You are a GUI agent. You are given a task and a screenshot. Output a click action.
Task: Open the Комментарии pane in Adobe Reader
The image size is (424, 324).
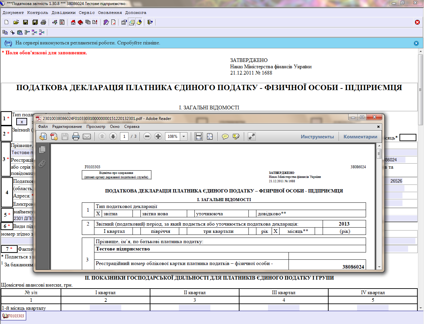pos(360,136)
